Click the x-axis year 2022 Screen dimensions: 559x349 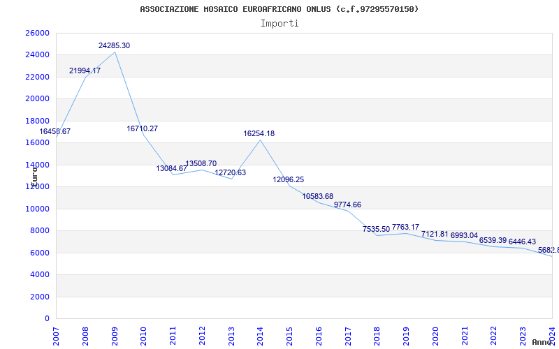pos(494,336)
